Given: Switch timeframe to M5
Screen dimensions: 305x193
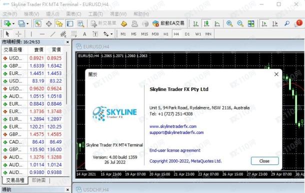Looking at the screenshot, I should point(133,34).
